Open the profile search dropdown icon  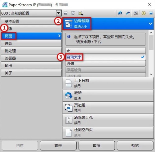(x=81, y=13)
